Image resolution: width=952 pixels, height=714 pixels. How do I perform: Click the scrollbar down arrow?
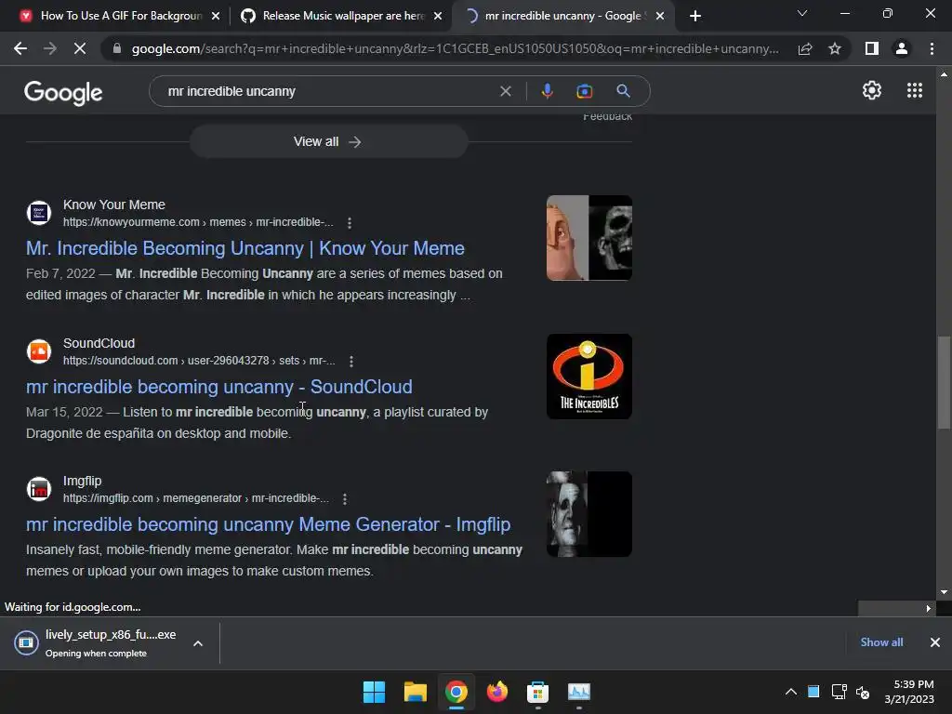coord(944,592)
